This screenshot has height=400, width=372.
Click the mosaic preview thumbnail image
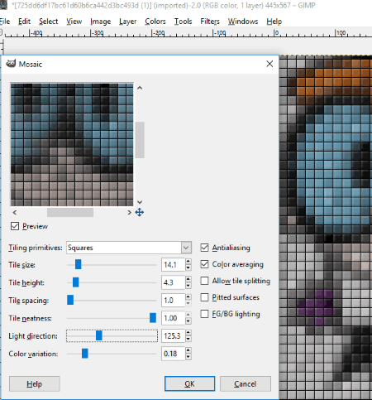(x=72, y=144)
